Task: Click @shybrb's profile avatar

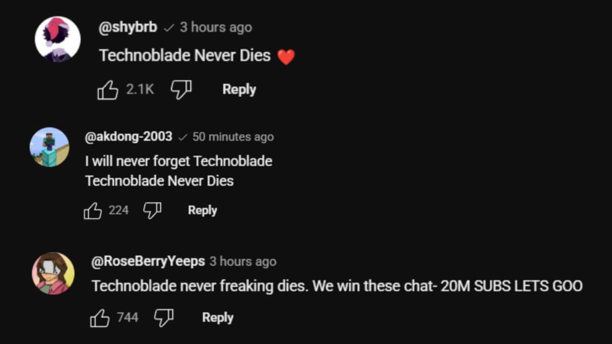Action: (x=59, y=37)
